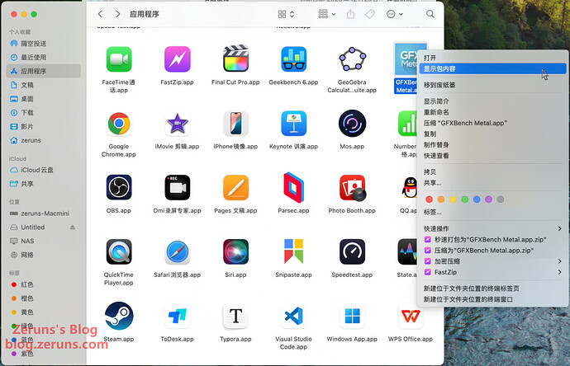This screenshot has width=570, height=366.
Task: Expand the 快速操作 submenu
Action: click(x=492, y=228)
